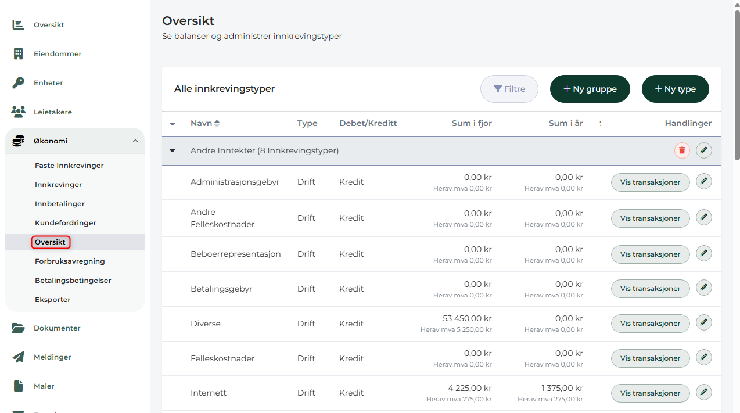
Task: Click the Type column header
Action: [x=307, y=123]
